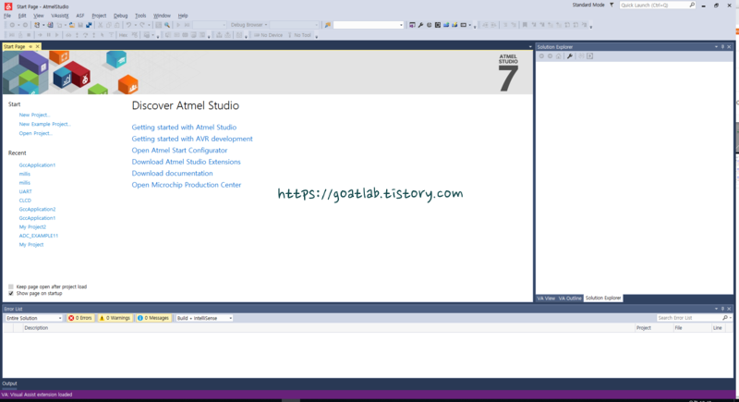Screen dimensions: 739x402
Task: Open the Debug menu
Action: (121, 16)
